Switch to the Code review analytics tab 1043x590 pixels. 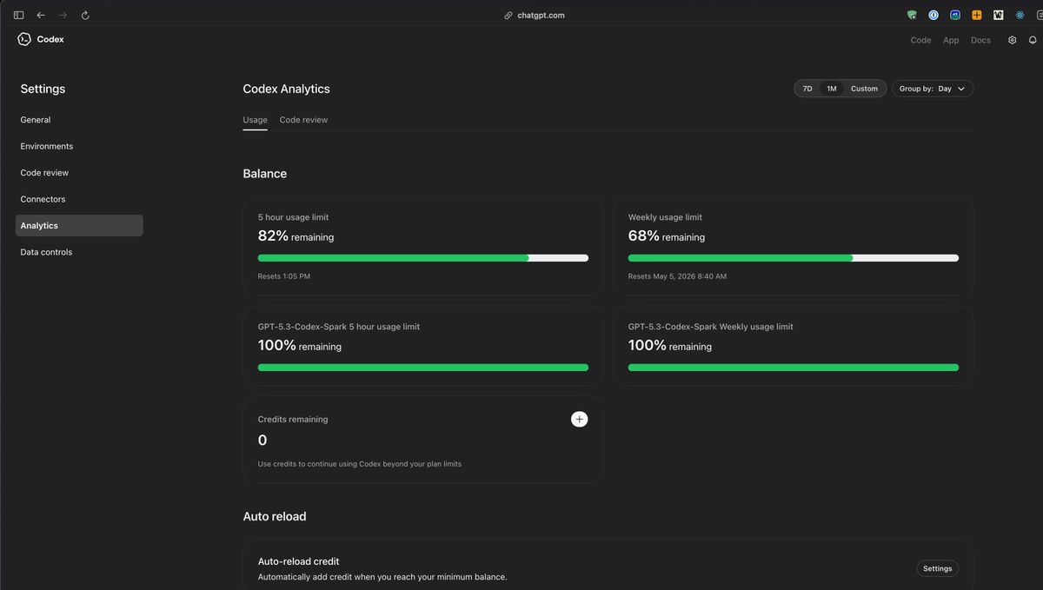point(303,120)
